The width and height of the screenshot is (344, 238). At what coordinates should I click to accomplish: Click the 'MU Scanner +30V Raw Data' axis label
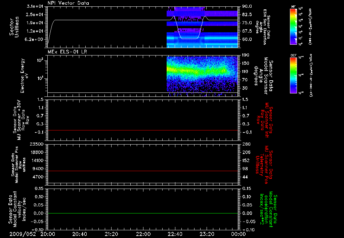coord(21,120)
